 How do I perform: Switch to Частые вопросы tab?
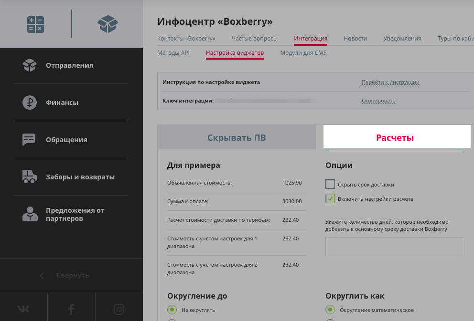(255, 39)
